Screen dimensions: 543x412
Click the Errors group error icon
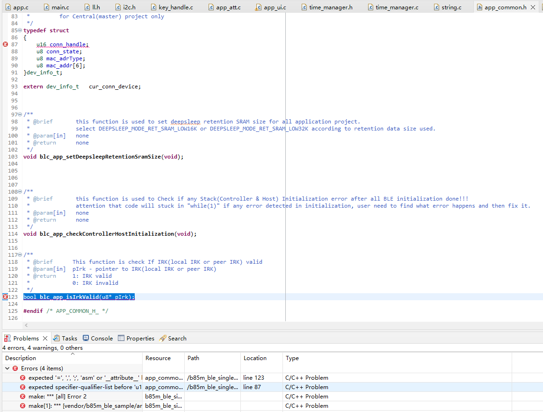pyautogui.click(x=15, y=369)
